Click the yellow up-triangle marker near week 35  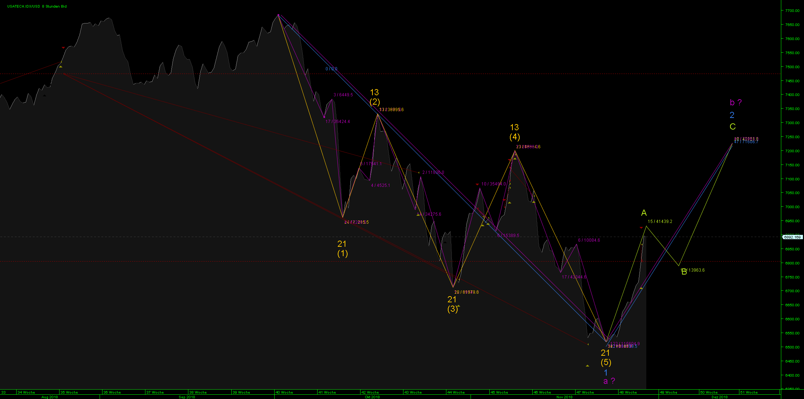61,67
